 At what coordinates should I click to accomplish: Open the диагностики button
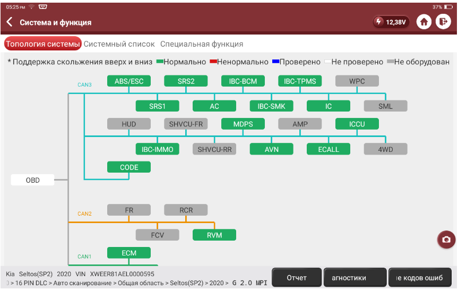(x=355, y=277)
